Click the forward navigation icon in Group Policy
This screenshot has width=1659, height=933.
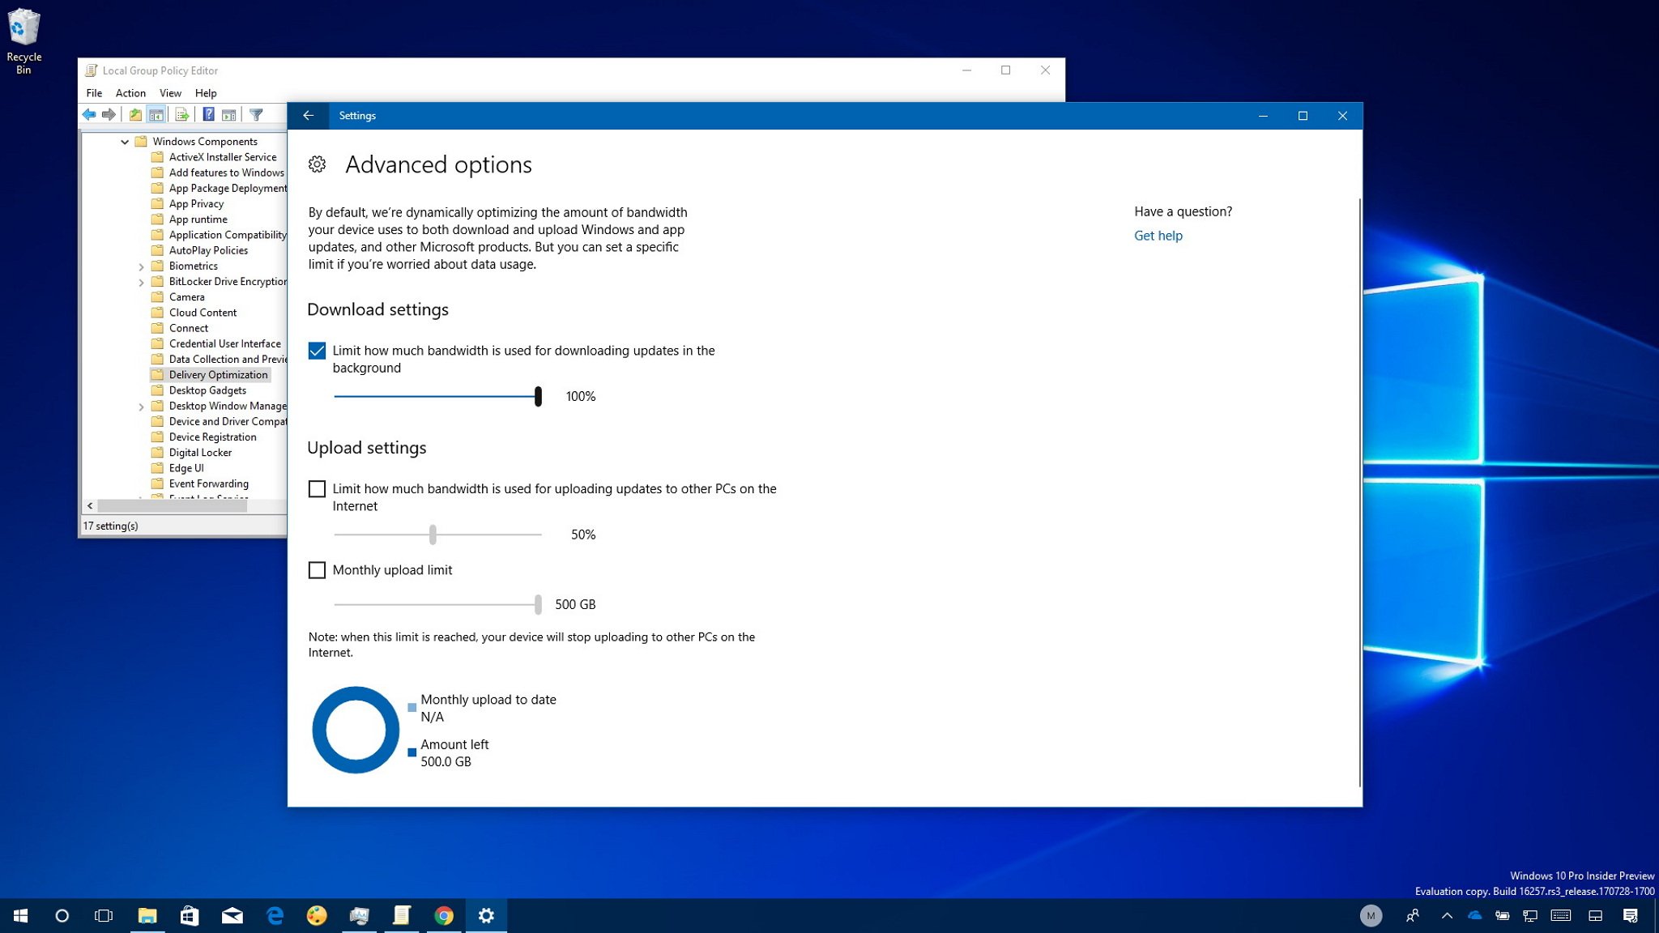coord(109,114)
